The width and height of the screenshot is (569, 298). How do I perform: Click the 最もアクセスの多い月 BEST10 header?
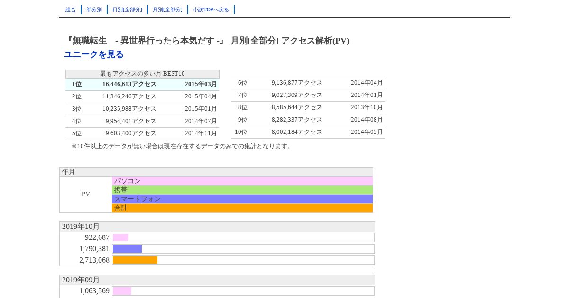[142, 74]
